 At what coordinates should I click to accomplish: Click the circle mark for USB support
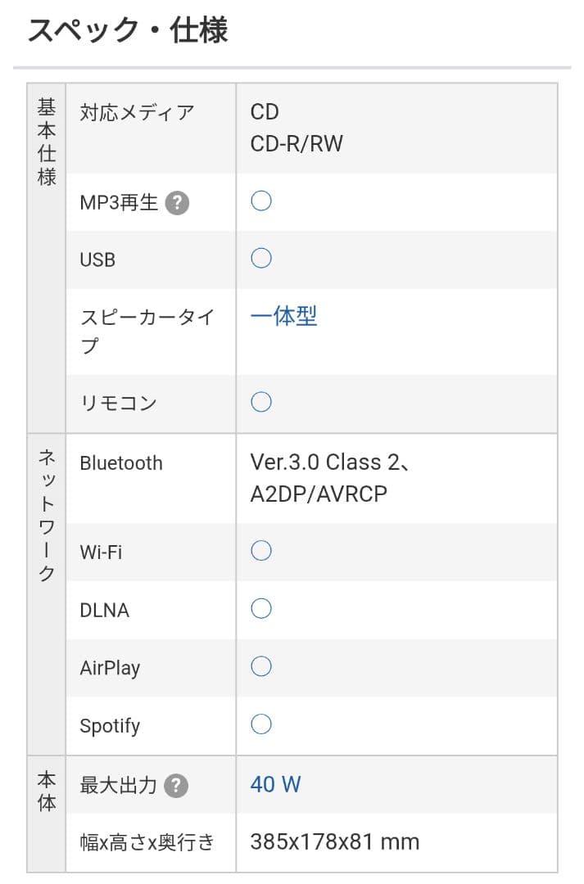pos(260,257)
